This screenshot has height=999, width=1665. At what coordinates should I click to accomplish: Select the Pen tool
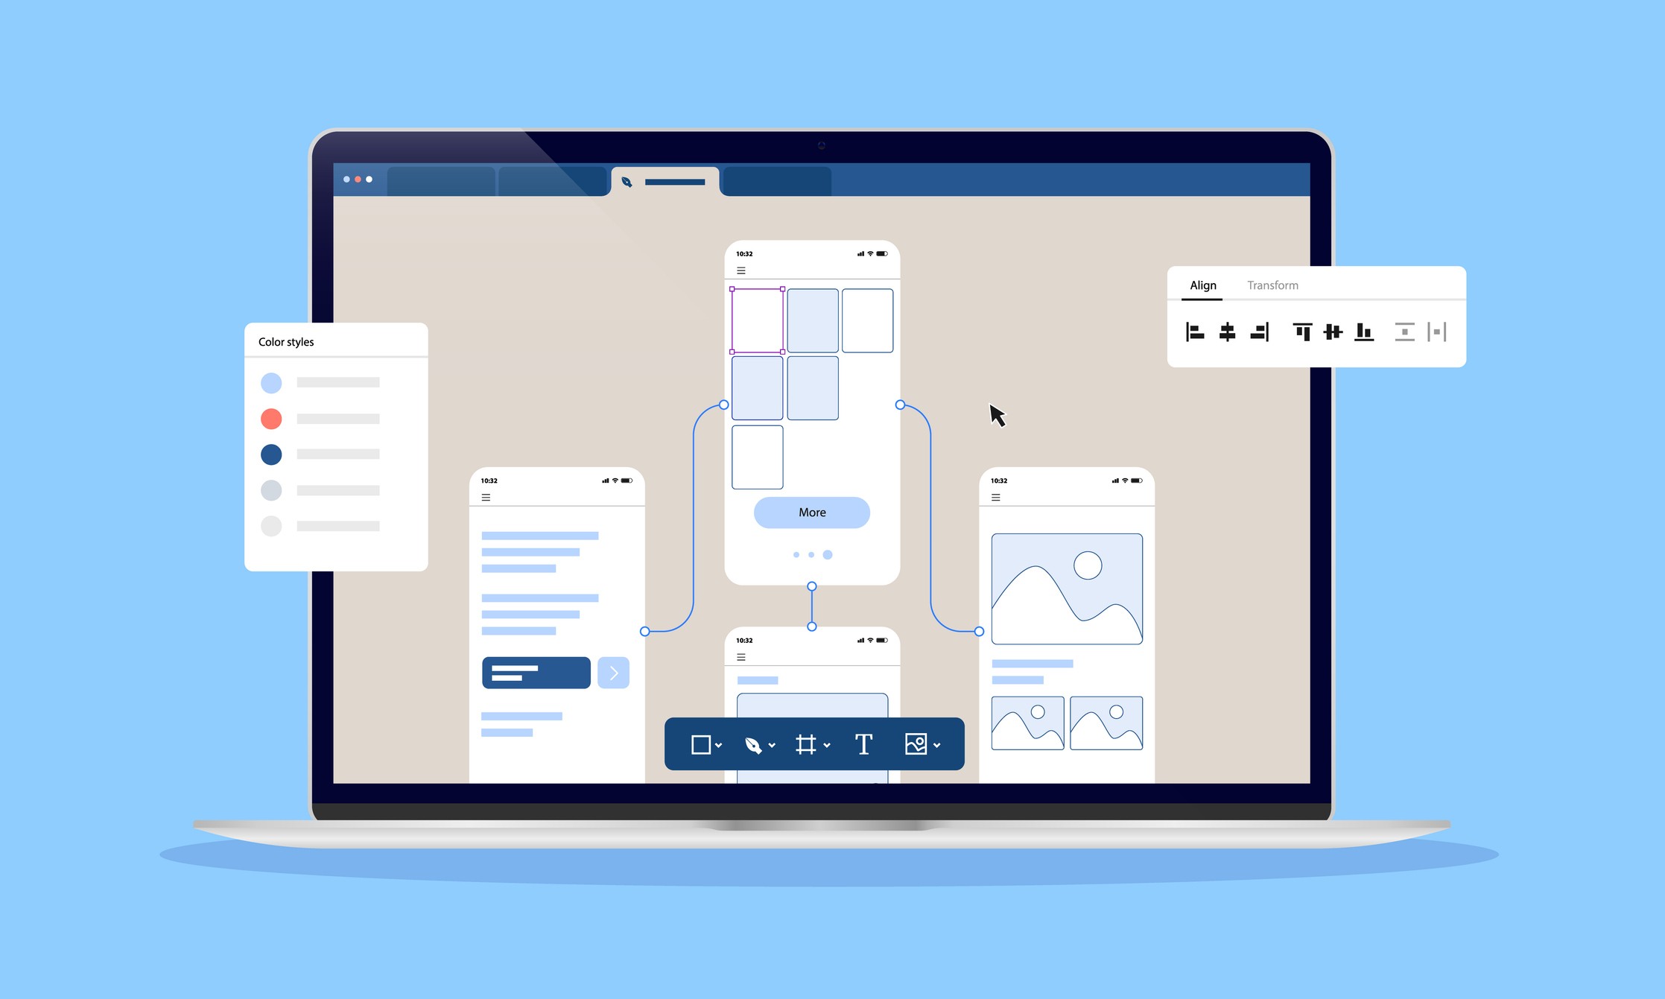755,743
